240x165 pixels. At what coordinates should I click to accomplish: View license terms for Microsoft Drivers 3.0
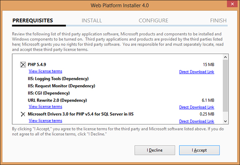tap(45, 121)
